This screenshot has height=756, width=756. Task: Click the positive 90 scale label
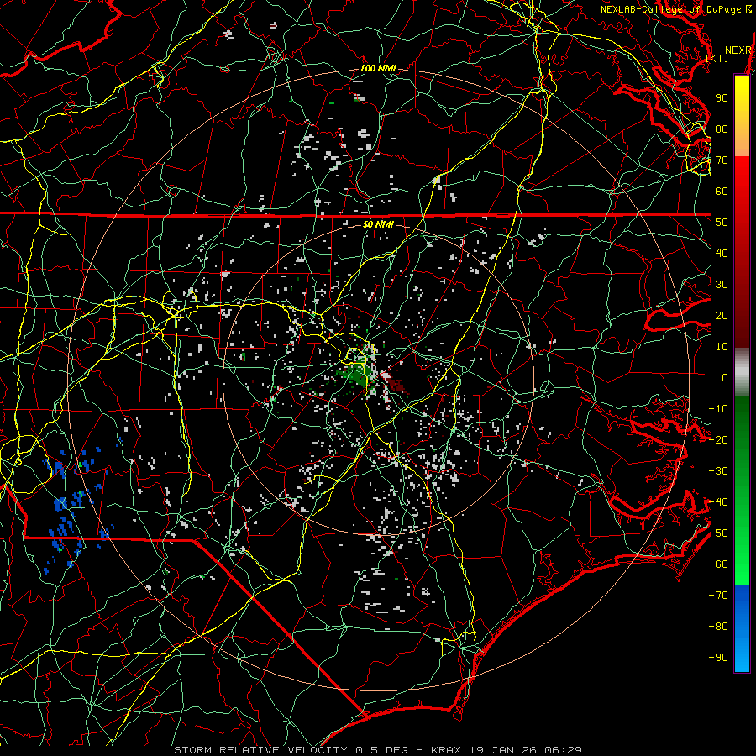(722, 98)
